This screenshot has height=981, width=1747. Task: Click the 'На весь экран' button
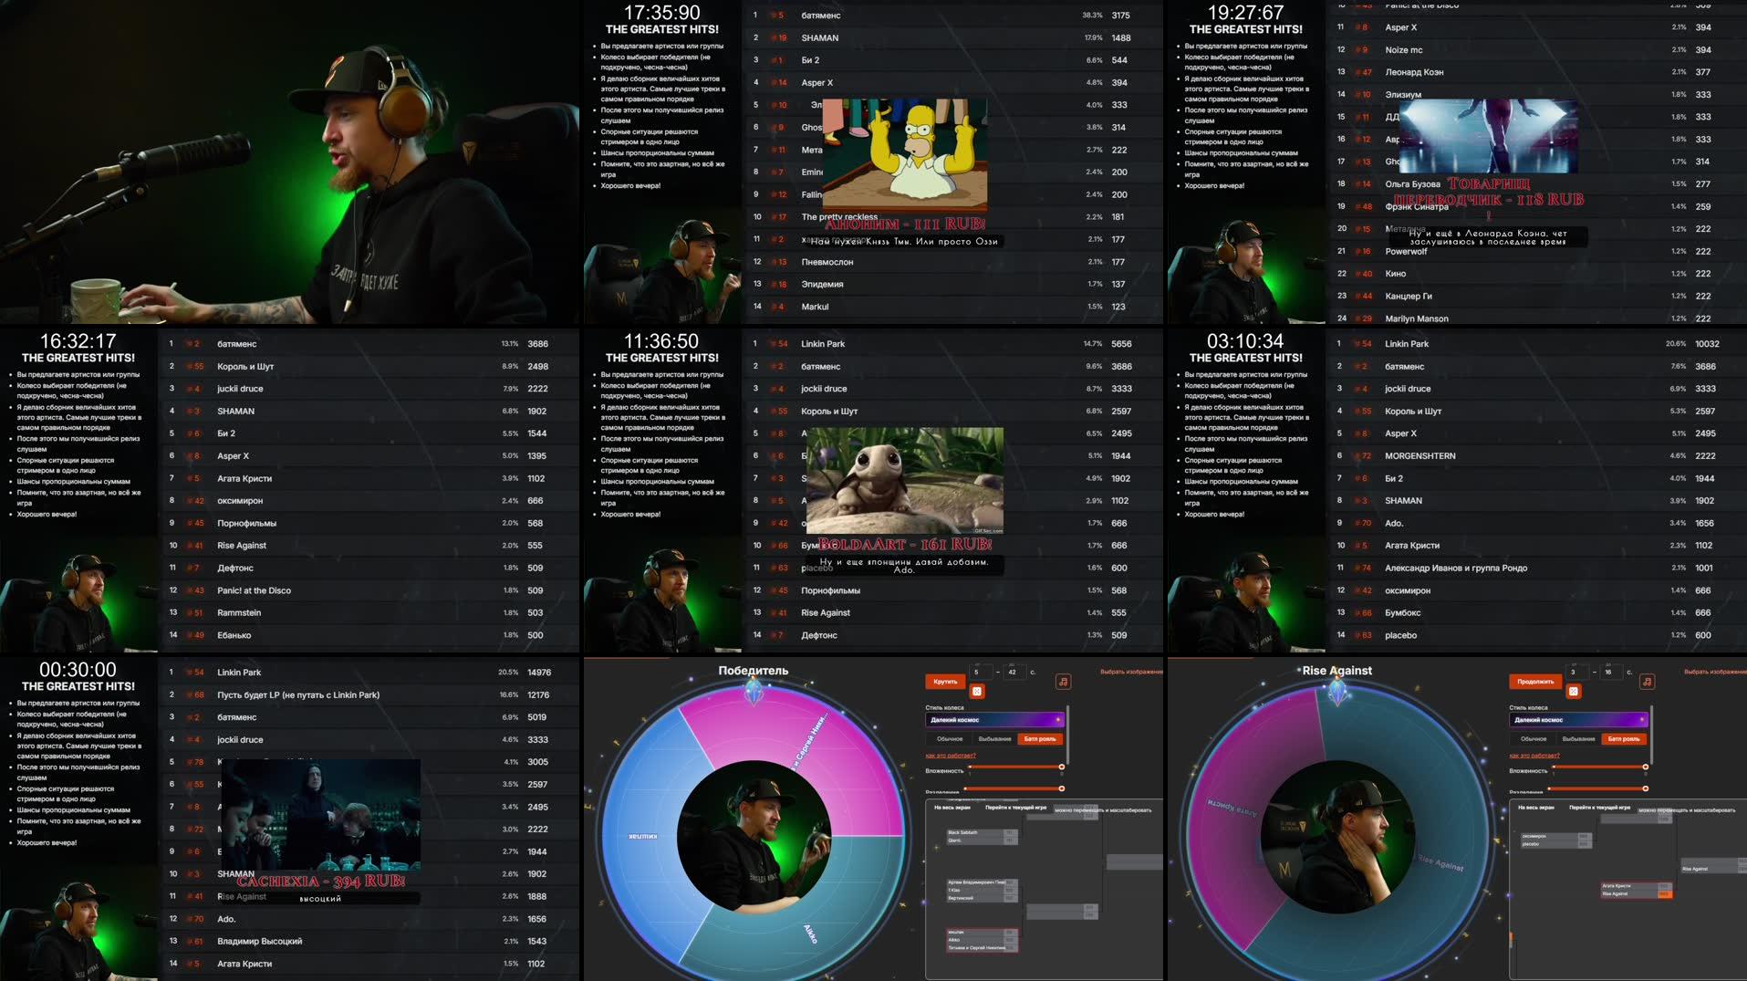tap(952, 808)
